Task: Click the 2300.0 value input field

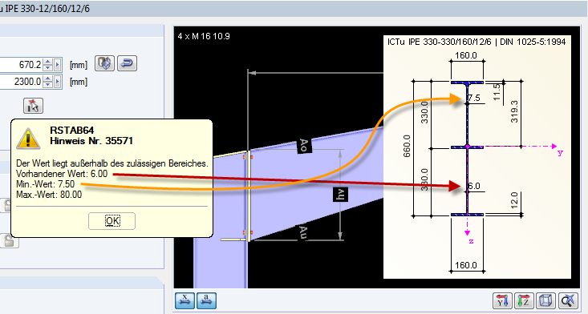Action: pos(21,81)
